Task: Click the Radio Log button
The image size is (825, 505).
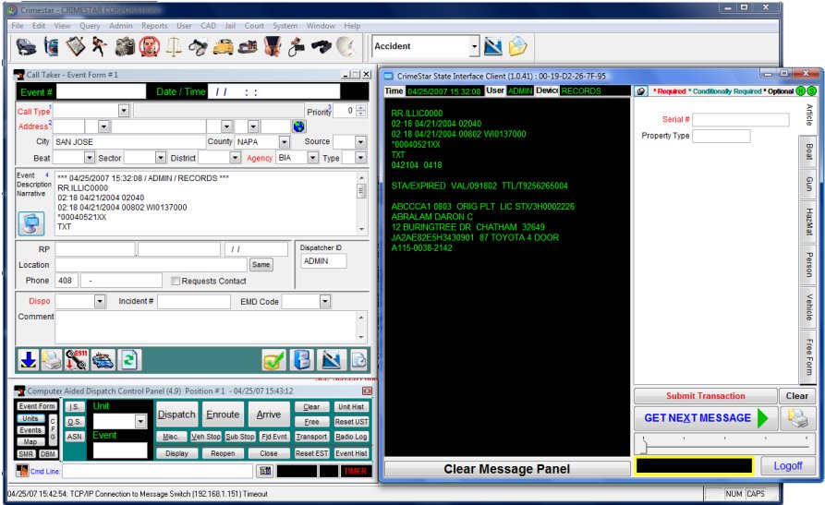Action: coord(351,437)
